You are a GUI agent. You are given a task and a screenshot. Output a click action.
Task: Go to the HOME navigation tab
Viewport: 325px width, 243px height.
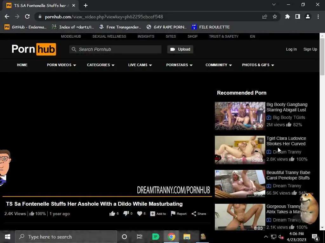click(x=22, y=65)
